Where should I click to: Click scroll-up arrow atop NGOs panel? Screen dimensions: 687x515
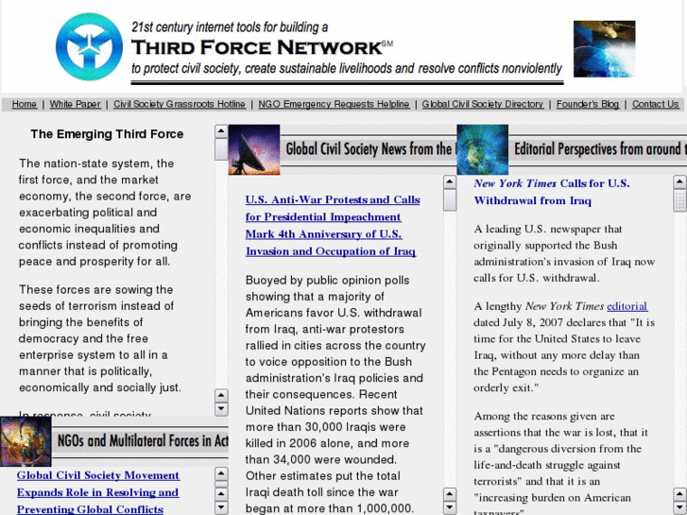221,473
